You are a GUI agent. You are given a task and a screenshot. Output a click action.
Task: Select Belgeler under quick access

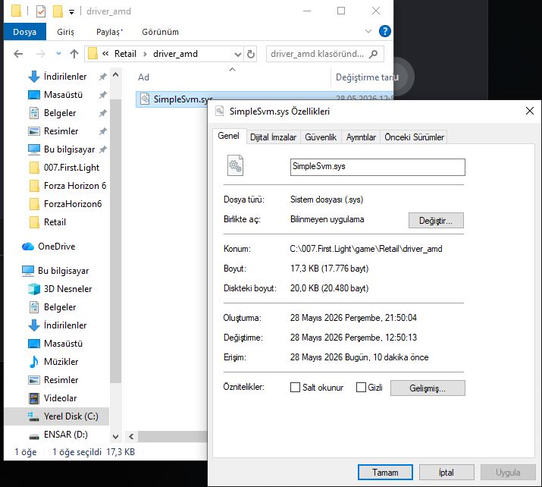click(59, 113)
